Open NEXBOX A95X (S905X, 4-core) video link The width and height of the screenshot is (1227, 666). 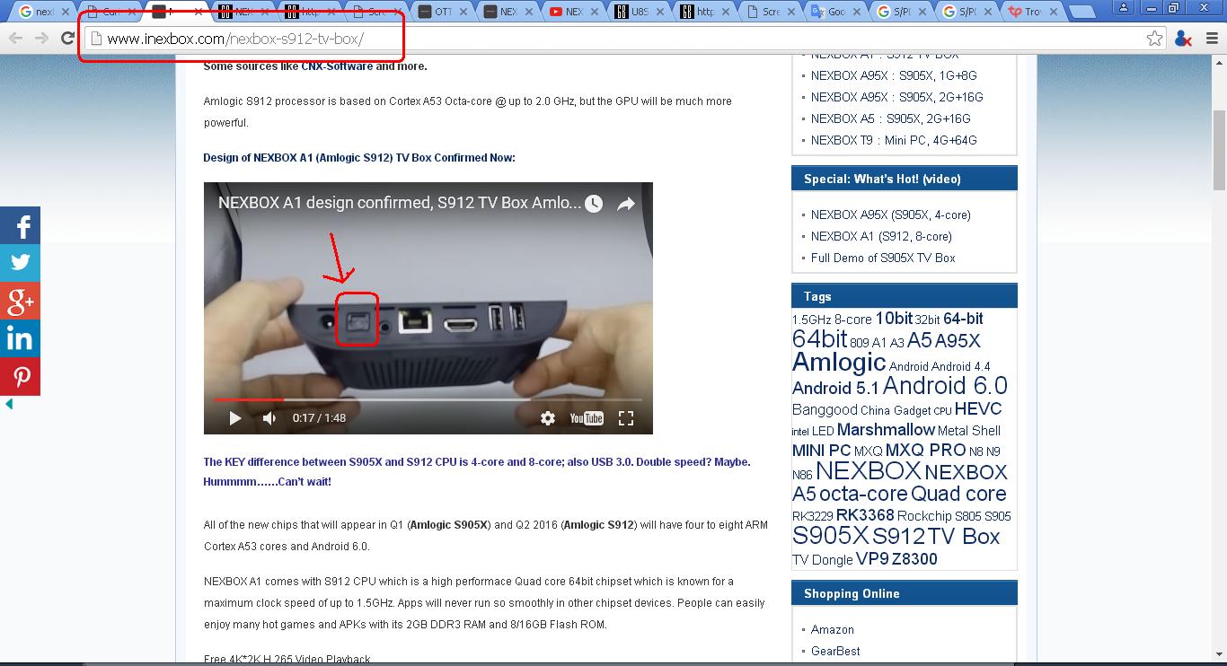[x=891, y=215]
